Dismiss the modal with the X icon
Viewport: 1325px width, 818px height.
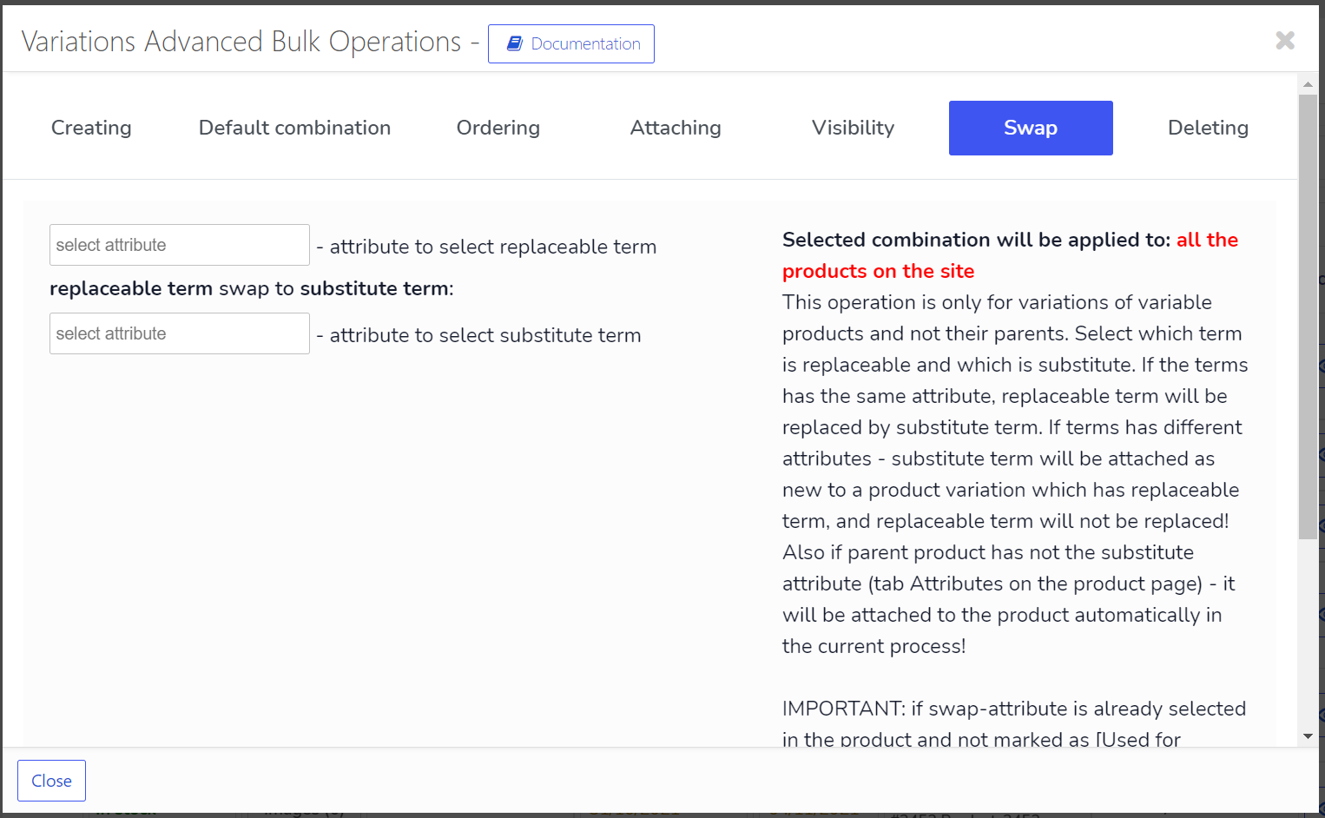1285,40
